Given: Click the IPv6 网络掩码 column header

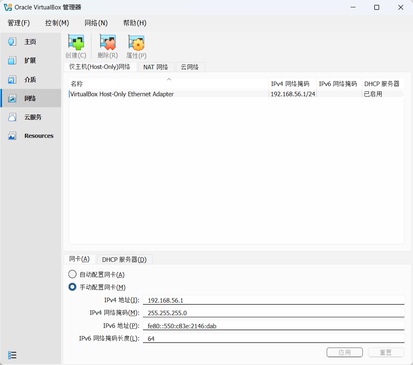Looking at the screenshot, I should pos(339,84).
